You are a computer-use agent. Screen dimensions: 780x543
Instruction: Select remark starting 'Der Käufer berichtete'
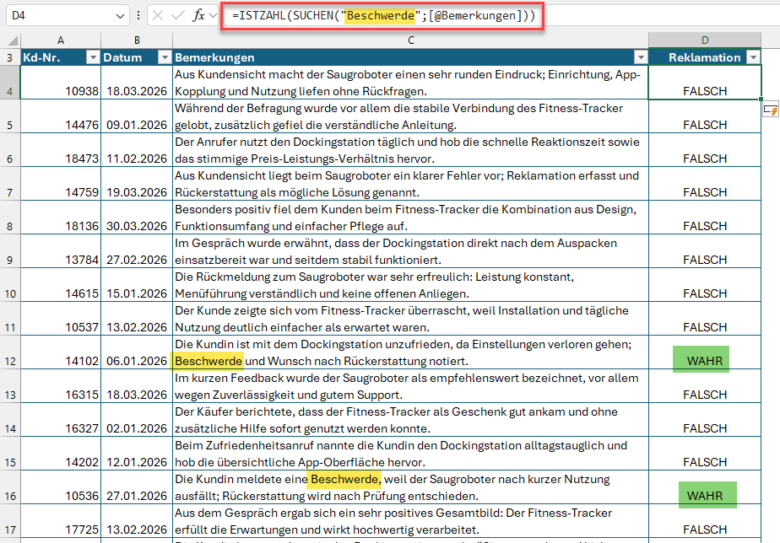(411, 420)
